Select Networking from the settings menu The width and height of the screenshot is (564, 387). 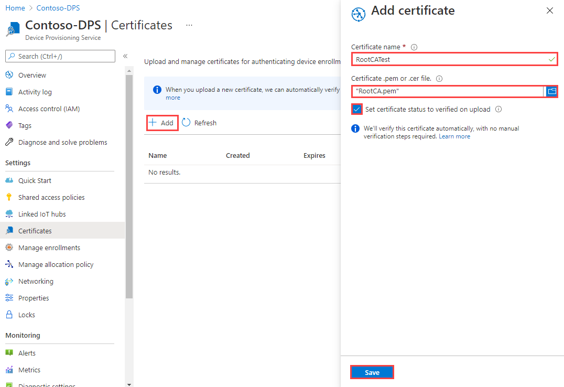click(36, 281)
